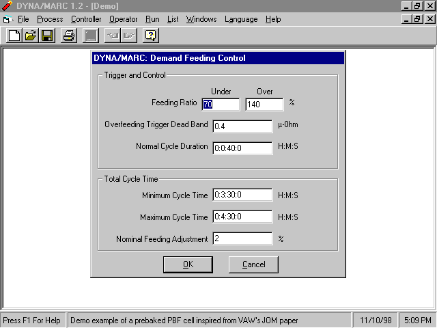437x328 pixels.
Task: Click the right-pointing hand toolbar icon
Action: click(x=129, y=36)
